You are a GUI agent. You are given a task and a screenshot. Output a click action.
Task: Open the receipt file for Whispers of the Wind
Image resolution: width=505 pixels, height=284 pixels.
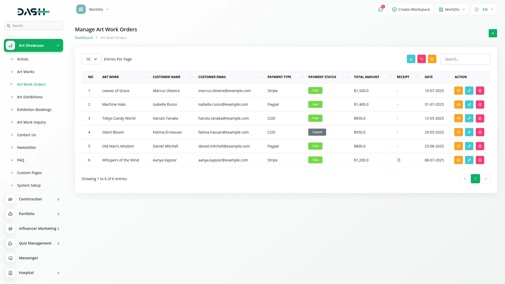pyautogui.click(x=399, y=160)
